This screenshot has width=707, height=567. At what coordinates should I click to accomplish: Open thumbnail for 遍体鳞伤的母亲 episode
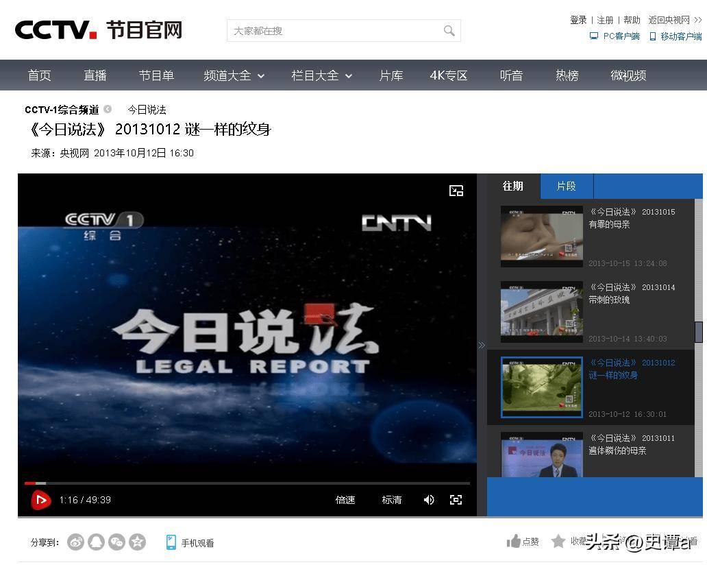[541, 455]
